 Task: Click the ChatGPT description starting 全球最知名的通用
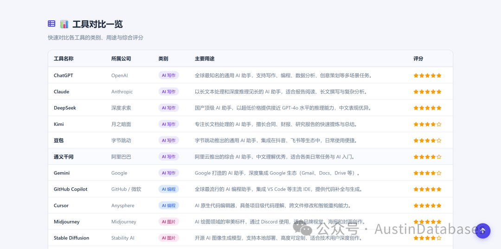[283, 75]
